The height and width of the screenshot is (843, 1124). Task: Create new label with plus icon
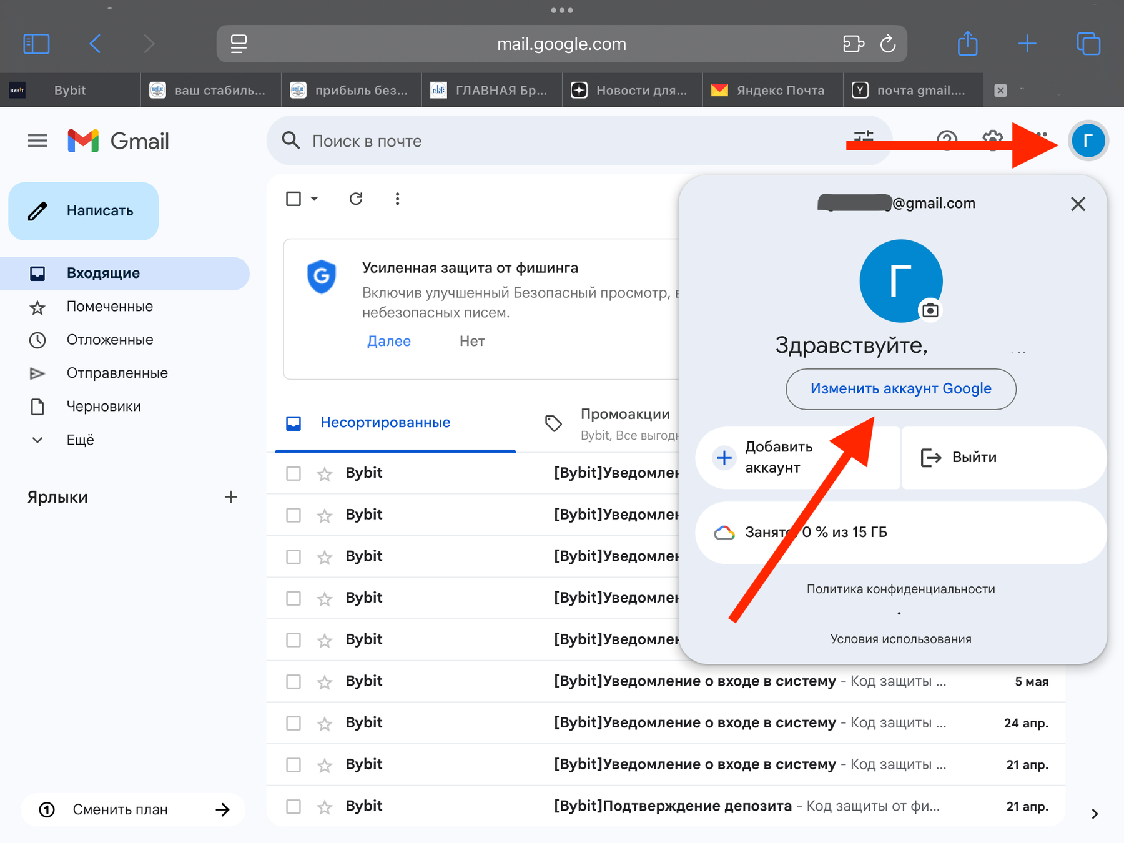click(231, 497)
